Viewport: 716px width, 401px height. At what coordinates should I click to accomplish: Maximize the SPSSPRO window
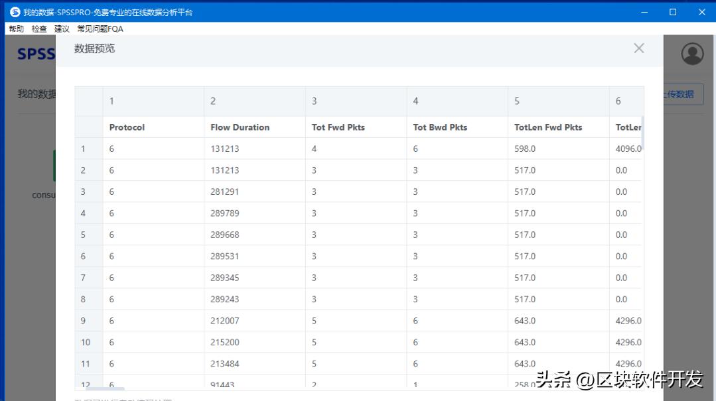coord(673,12)
